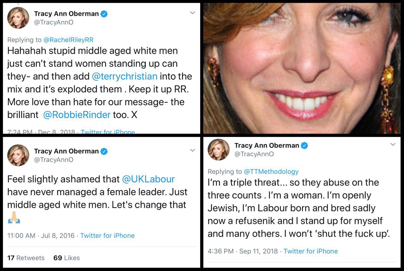Open chevron menu on the 'triple threat' tweet

coord(393,144)
